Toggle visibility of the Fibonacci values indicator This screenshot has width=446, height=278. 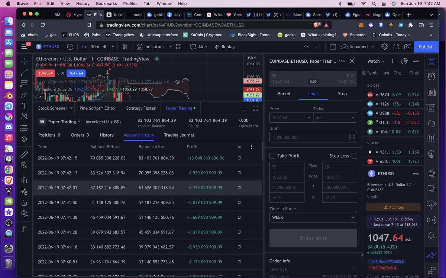(178, 82)
